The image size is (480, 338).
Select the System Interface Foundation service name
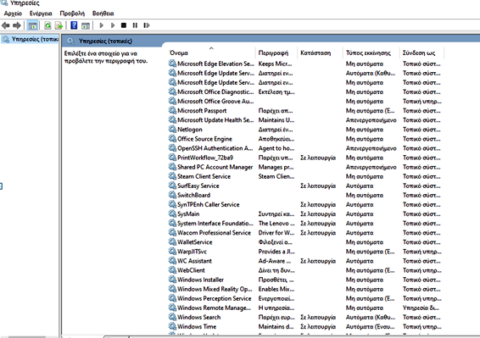pos(215,224)
